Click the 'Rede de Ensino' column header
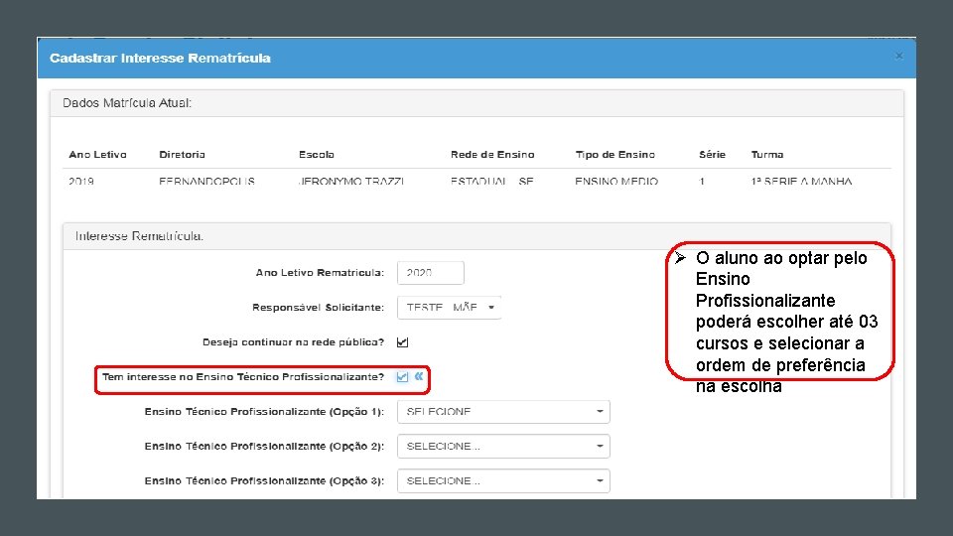This screenshot has height=536, width=953. pos(492,155)
